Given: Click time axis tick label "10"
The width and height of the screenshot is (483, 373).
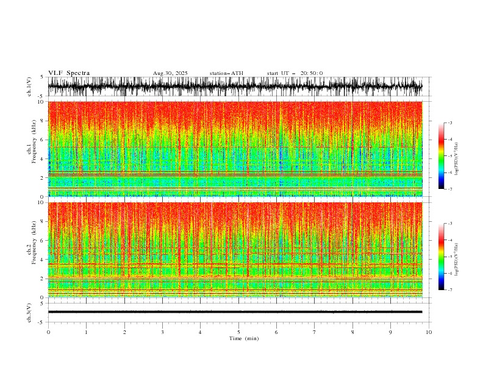Looking at the screenshot, I should coord(429,332).
